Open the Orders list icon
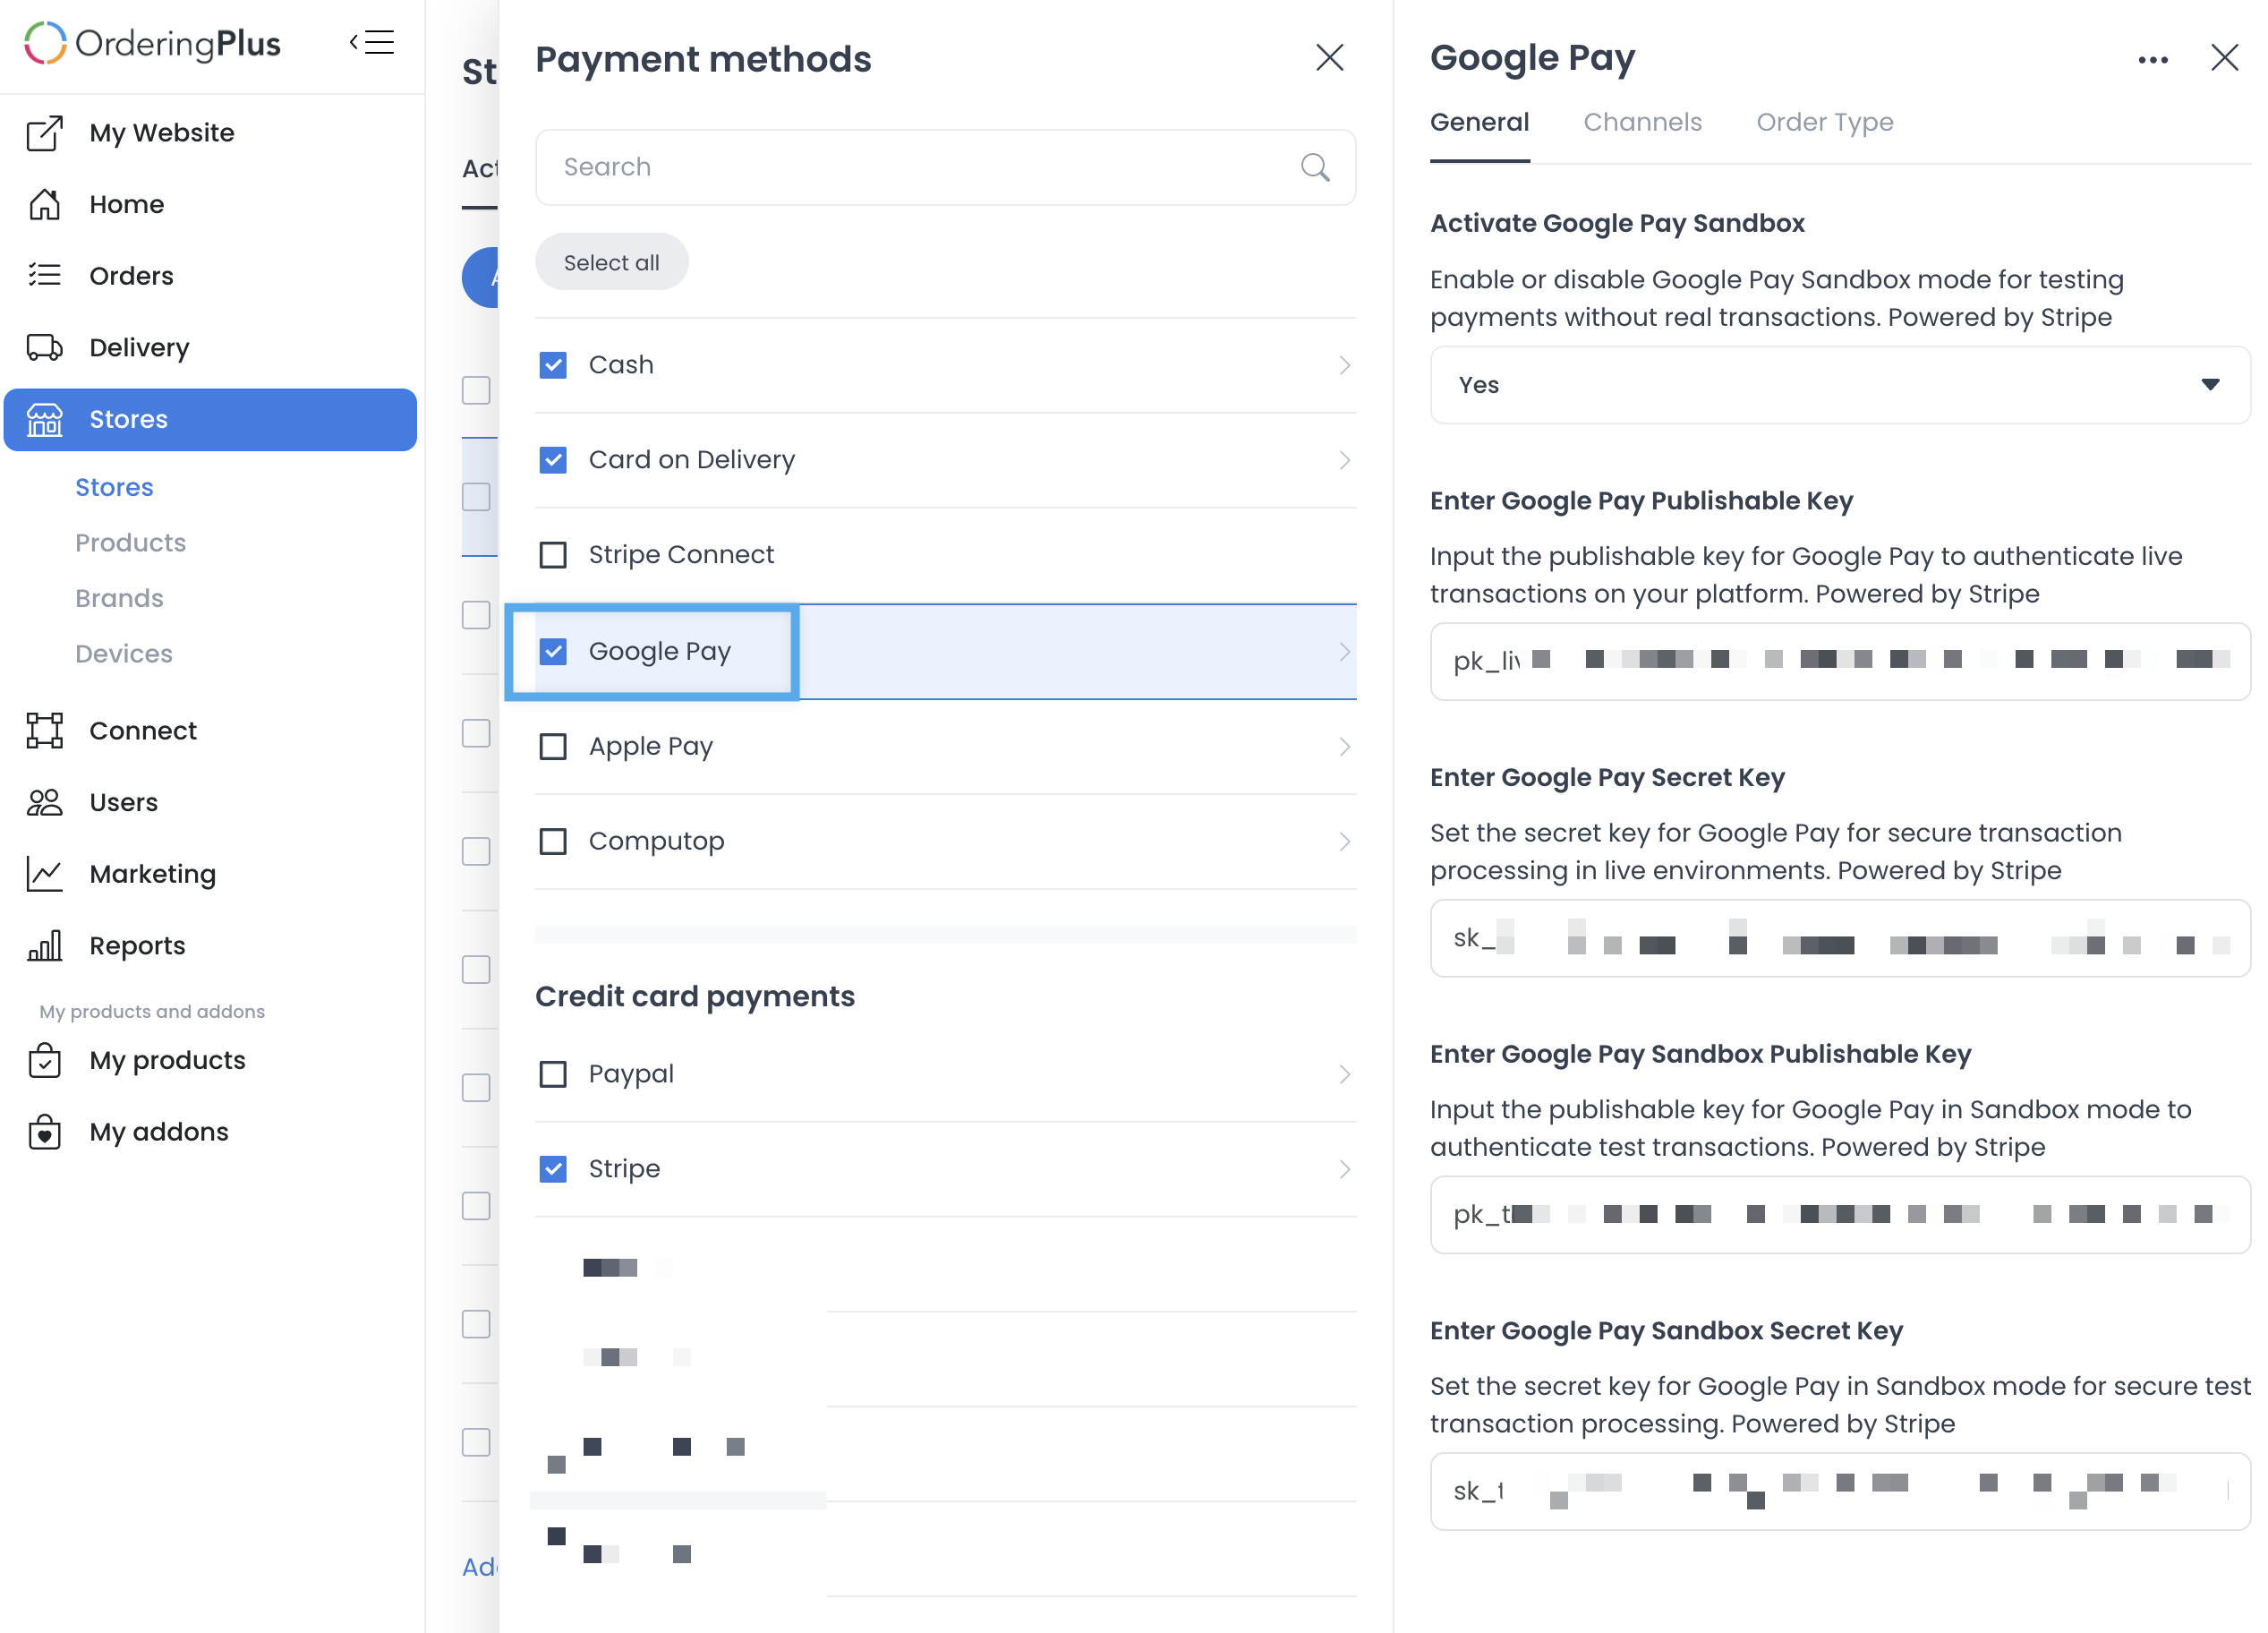Image resolution: width=2268 pixels, height=1633 pixels. point(44,275)
